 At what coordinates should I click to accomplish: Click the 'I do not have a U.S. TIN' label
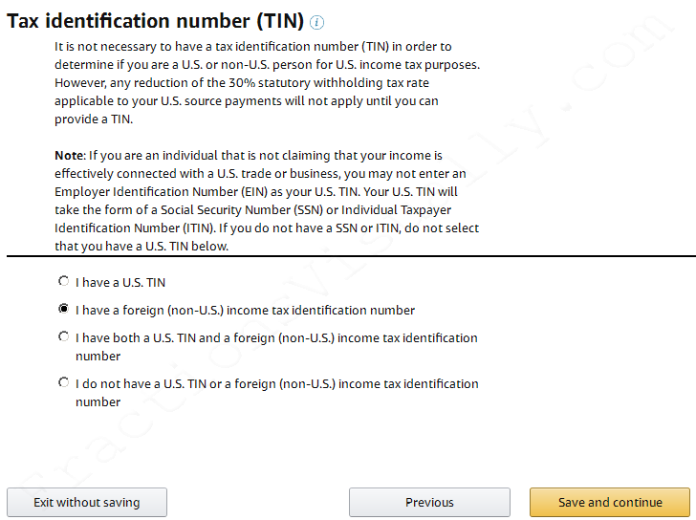(277, 393)
